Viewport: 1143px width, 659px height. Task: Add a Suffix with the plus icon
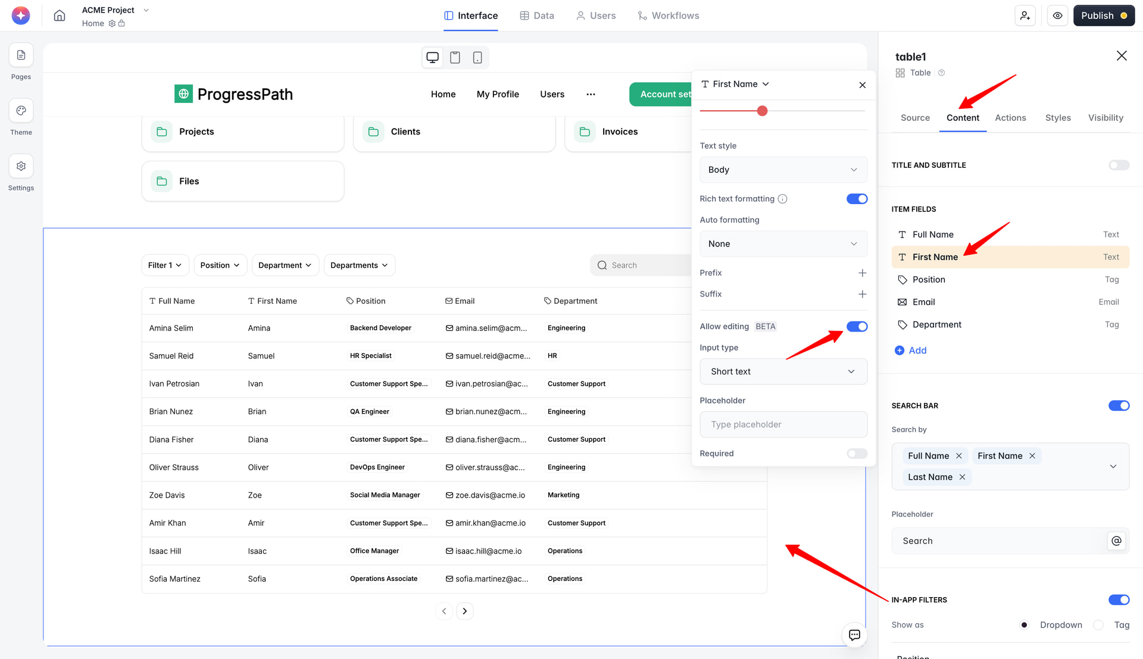[x=862, y=294]
